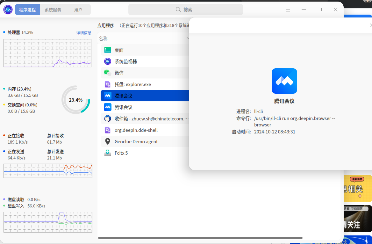Click the 总计发送 21.1 Mb value
The image size is (372, 244).
click(x=54, y=158)
